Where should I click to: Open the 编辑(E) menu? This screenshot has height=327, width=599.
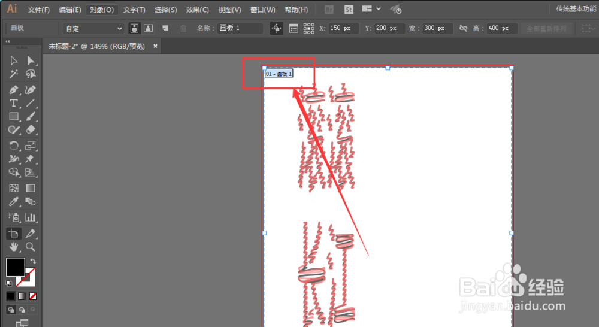70,10
